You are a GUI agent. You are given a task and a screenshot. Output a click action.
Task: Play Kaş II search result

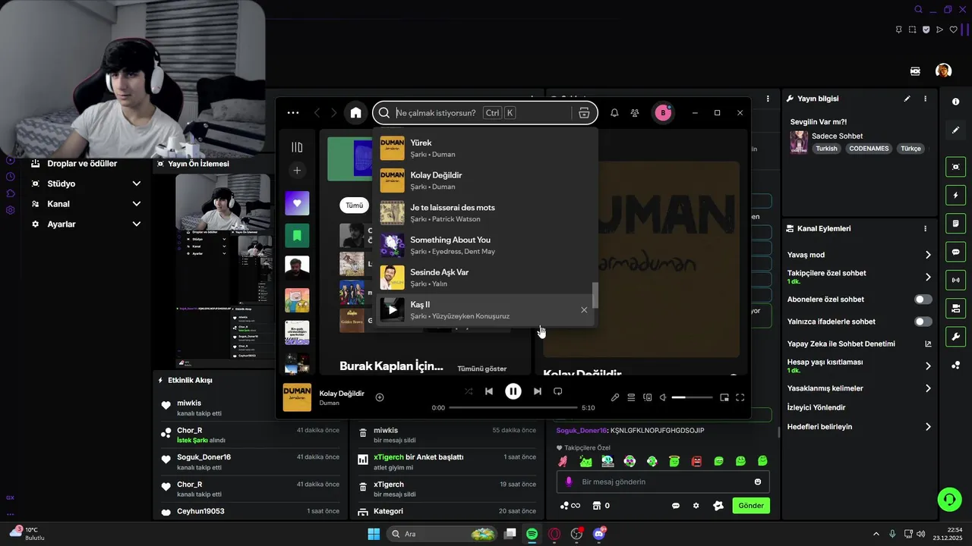392,309
